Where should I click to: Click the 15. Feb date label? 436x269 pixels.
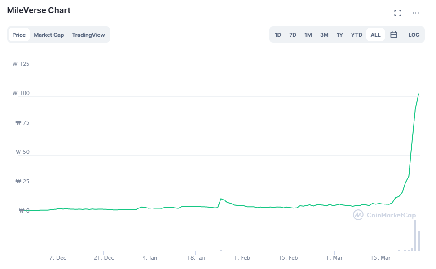click(288, 258)
